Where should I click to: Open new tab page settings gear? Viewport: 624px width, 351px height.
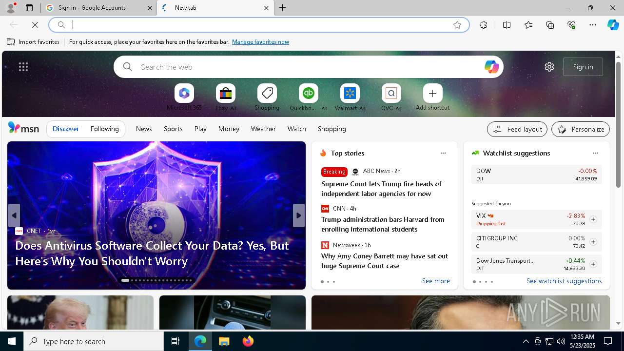[x=549, y=67]
